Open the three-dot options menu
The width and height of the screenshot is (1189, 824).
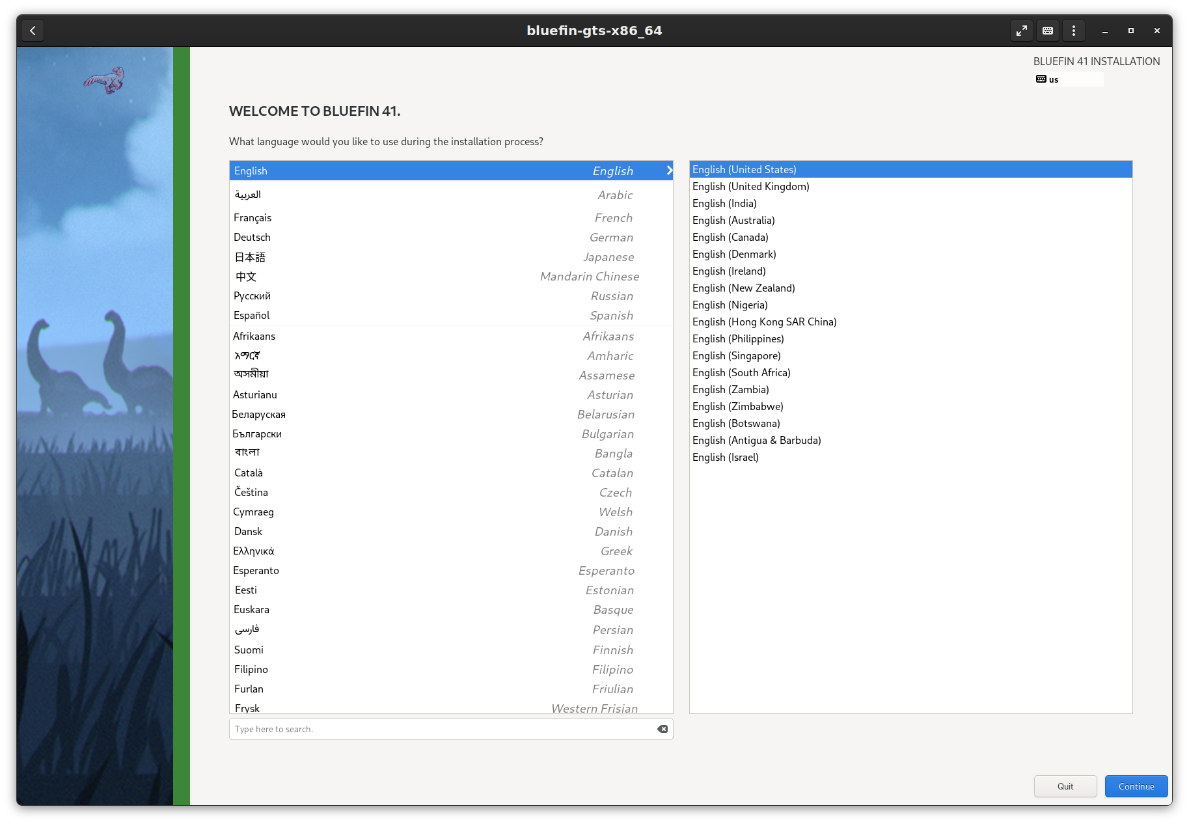(1074, 31)
